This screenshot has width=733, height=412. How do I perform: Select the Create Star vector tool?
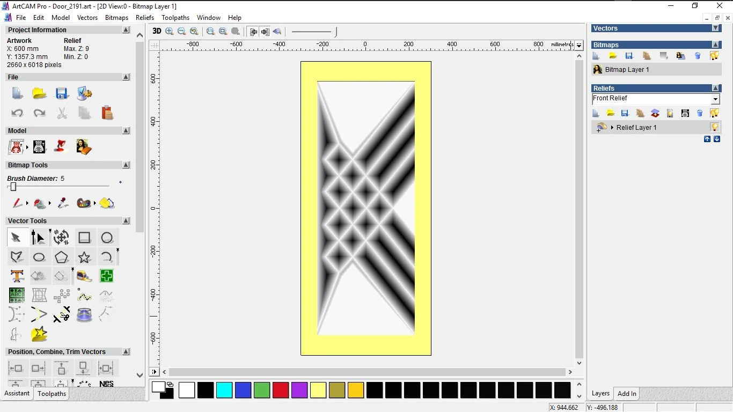pos(84,257)
